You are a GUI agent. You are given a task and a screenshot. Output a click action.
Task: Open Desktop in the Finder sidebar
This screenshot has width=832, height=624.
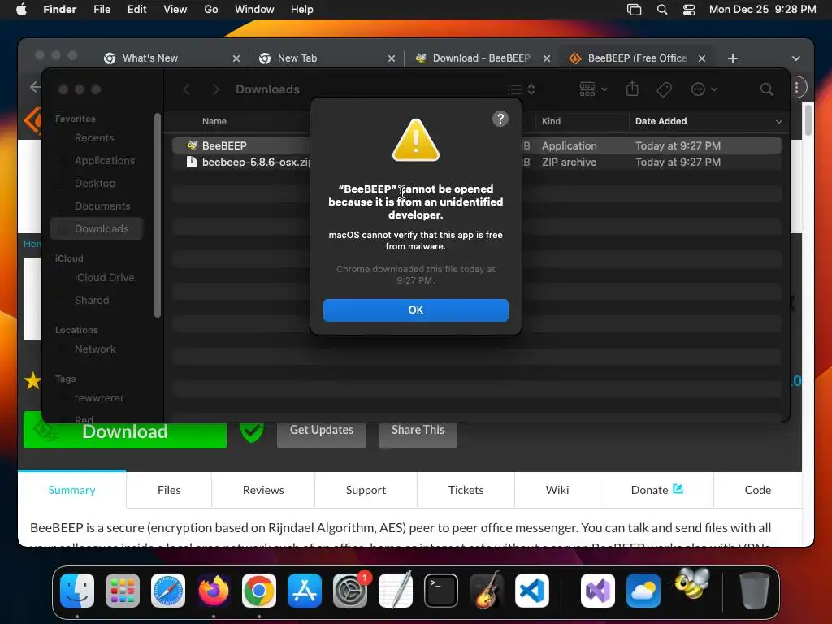pos(94,183)
